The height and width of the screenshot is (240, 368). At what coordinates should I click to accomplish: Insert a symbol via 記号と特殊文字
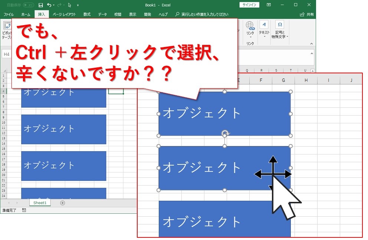[280, 25]
